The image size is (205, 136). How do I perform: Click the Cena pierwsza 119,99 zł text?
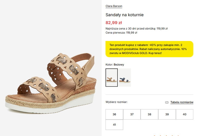coord(121,33)
